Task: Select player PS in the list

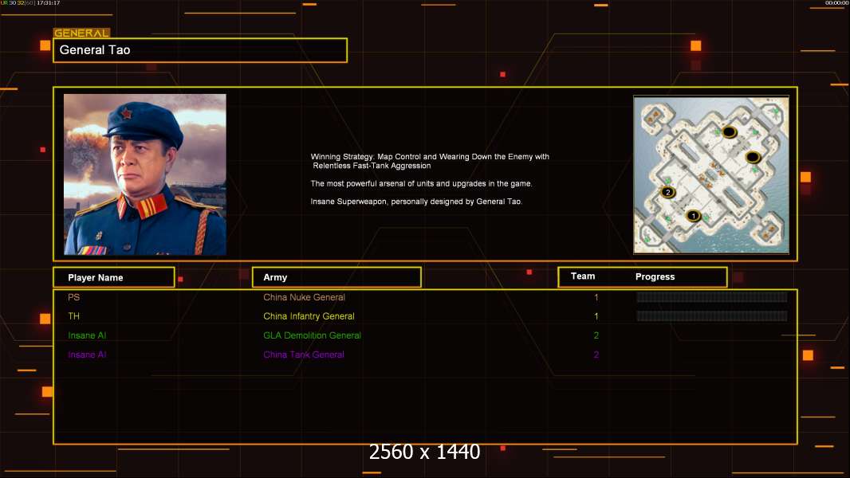Action: pyautogui.click(x=73, y=297)
